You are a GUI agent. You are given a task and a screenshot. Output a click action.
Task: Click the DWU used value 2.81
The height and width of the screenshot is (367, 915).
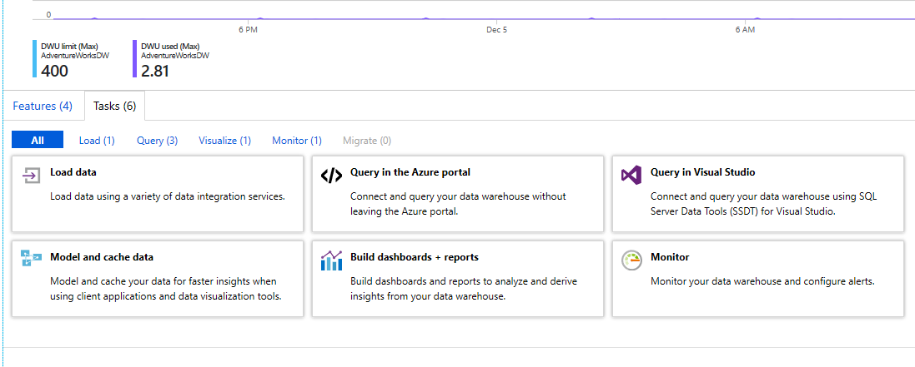(x=155, y=71)
